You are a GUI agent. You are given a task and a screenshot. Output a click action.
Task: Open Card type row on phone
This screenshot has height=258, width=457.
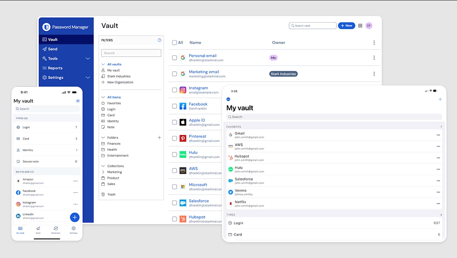(47, 139)
